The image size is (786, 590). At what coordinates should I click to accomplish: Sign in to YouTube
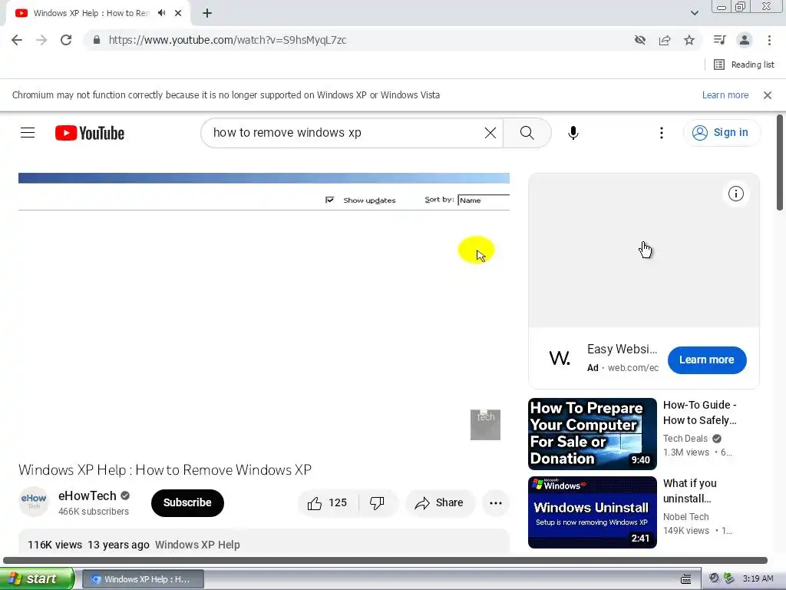click(722, 133)
